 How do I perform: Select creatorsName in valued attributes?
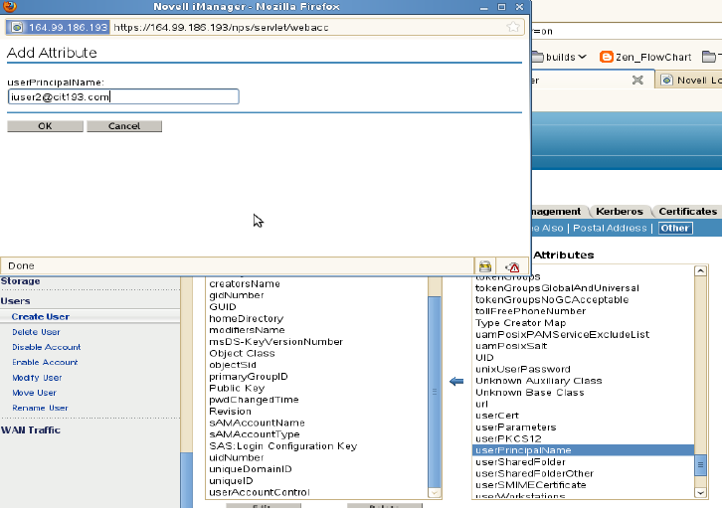click(x=245, y=284)
